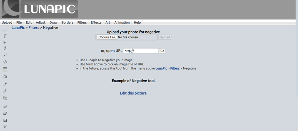Click the Choose File button
This screenshot has height=131, width=298.
pyautogui.click(x=107, y=37)
